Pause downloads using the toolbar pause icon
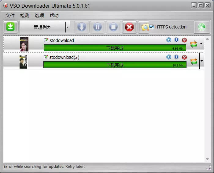This screenshot has width=214, height=173. click(98, 27)
